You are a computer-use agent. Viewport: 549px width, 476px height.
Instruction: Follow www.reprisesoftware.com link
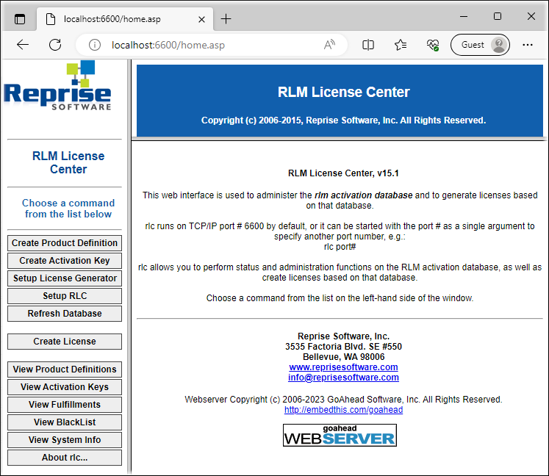343,367
